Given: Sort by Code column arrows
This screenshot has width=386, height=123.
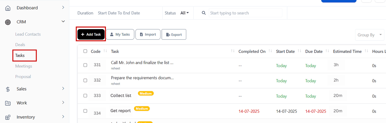Looking at the screenshot, I should 105,51.
